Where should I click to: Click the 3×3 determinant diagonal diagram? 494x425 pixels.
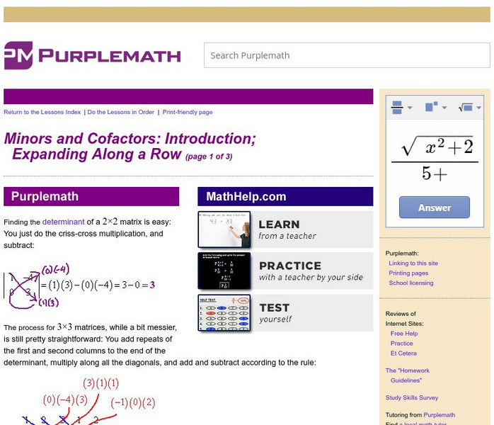pos(89,401)
